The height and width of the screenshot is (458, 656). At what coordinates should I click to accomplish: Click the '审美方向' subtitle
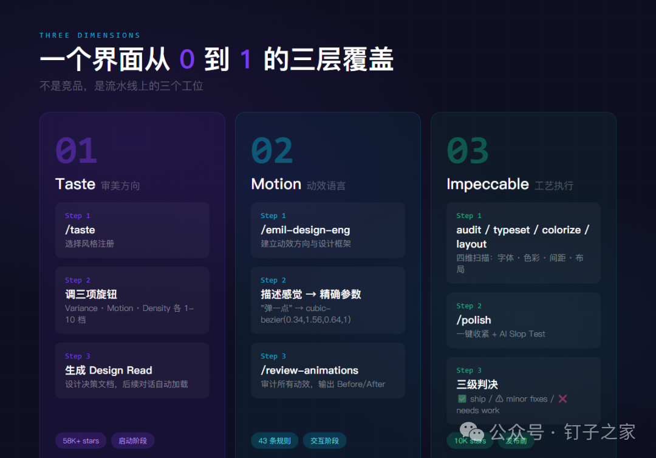tap(120, 186)
